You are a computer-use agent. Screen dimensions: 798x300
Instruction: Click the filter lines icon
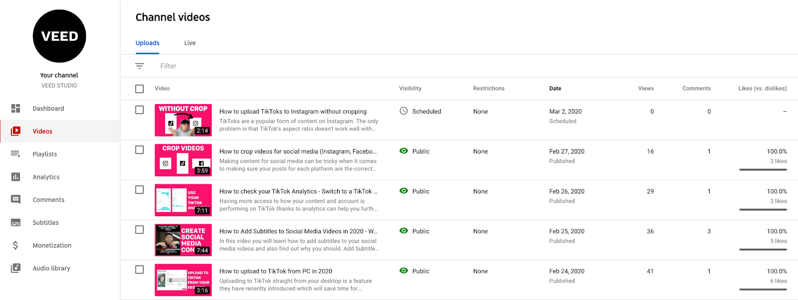click(x=140, y=66)
